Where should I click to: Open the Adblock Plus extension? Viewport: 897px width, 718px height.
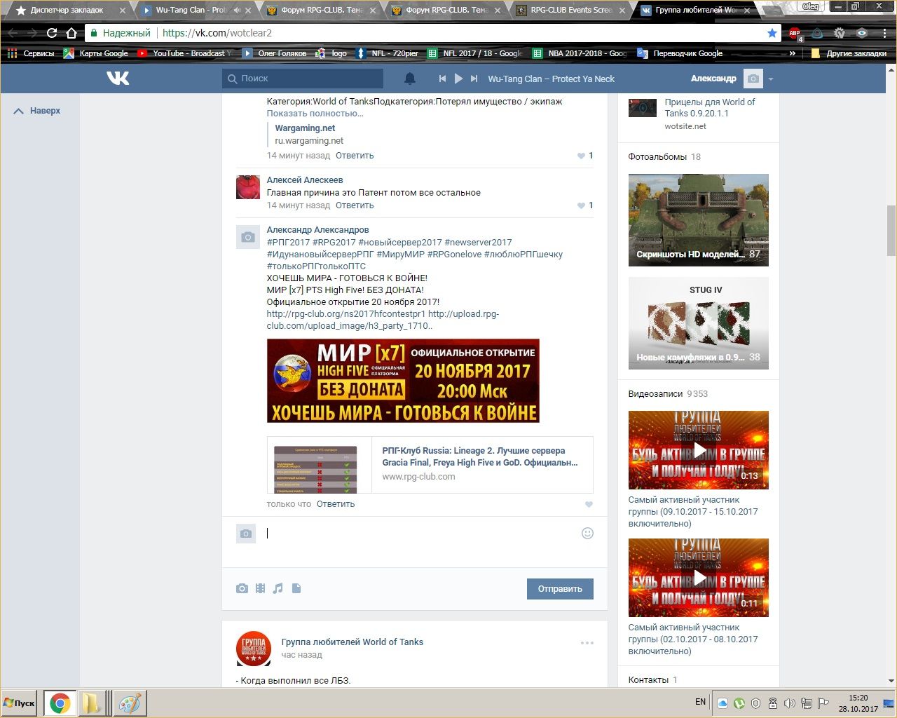pos(795,33)
